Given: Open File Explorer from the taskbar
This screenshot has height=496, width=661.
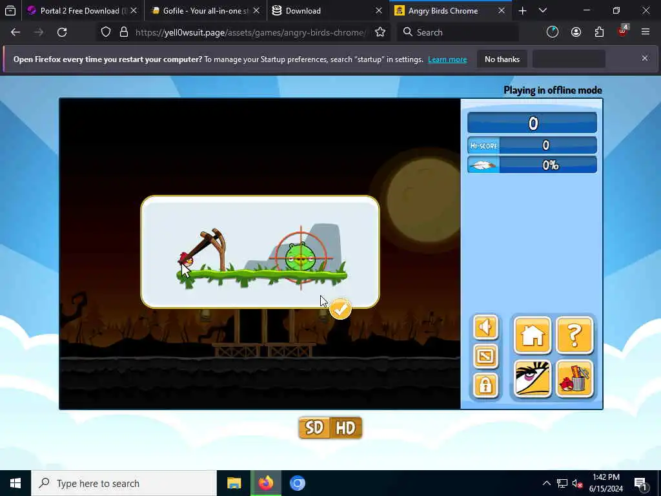Looking at the screenshot, I should click(x=234, y=483).
